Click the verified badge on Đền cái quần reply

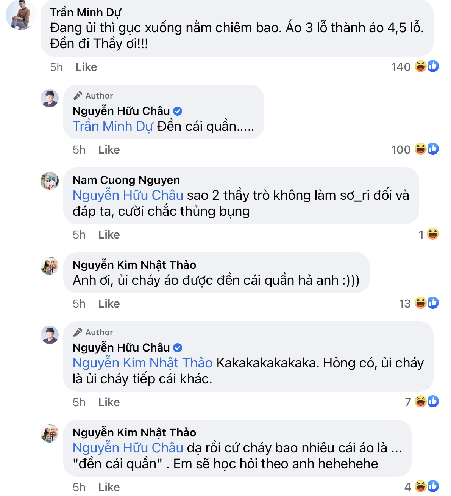tap(178, 111)
